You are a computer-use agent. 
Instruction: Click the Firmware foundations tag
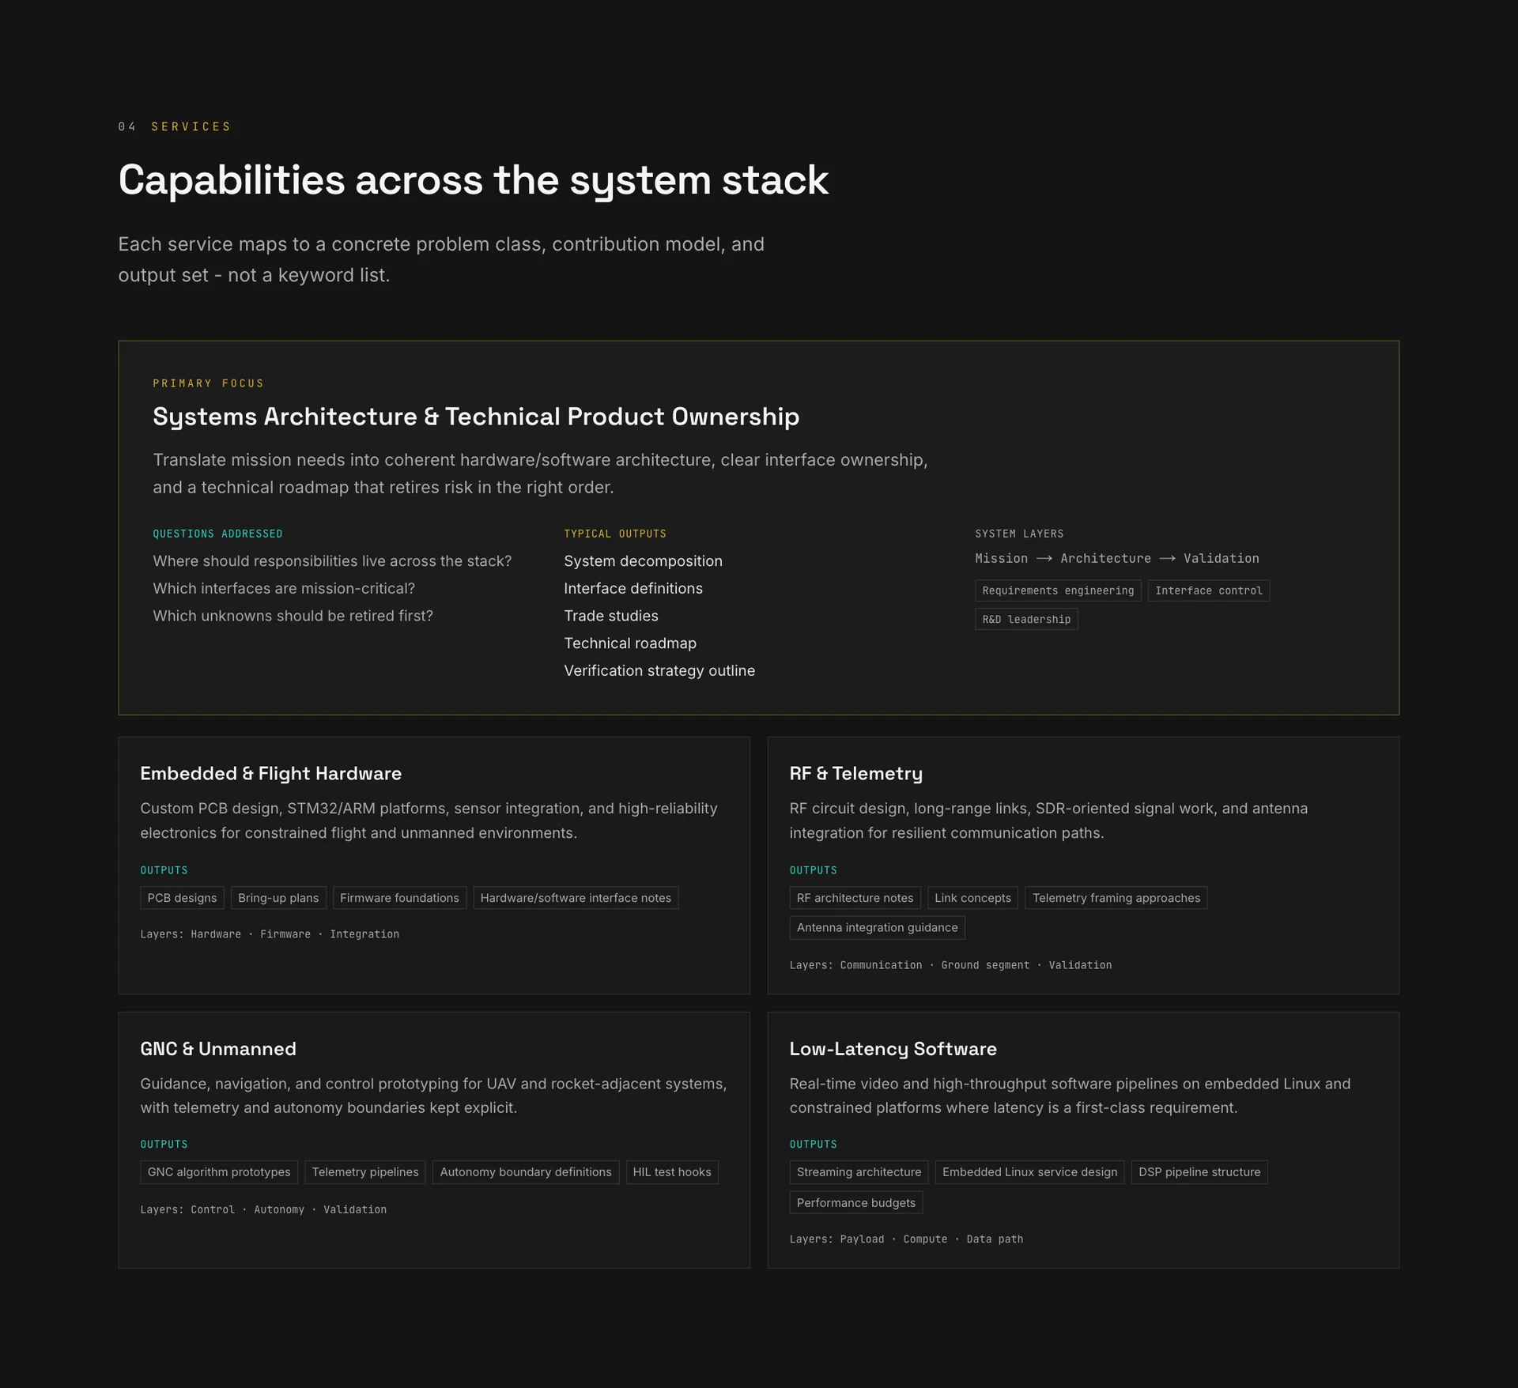tap(399, 898)
